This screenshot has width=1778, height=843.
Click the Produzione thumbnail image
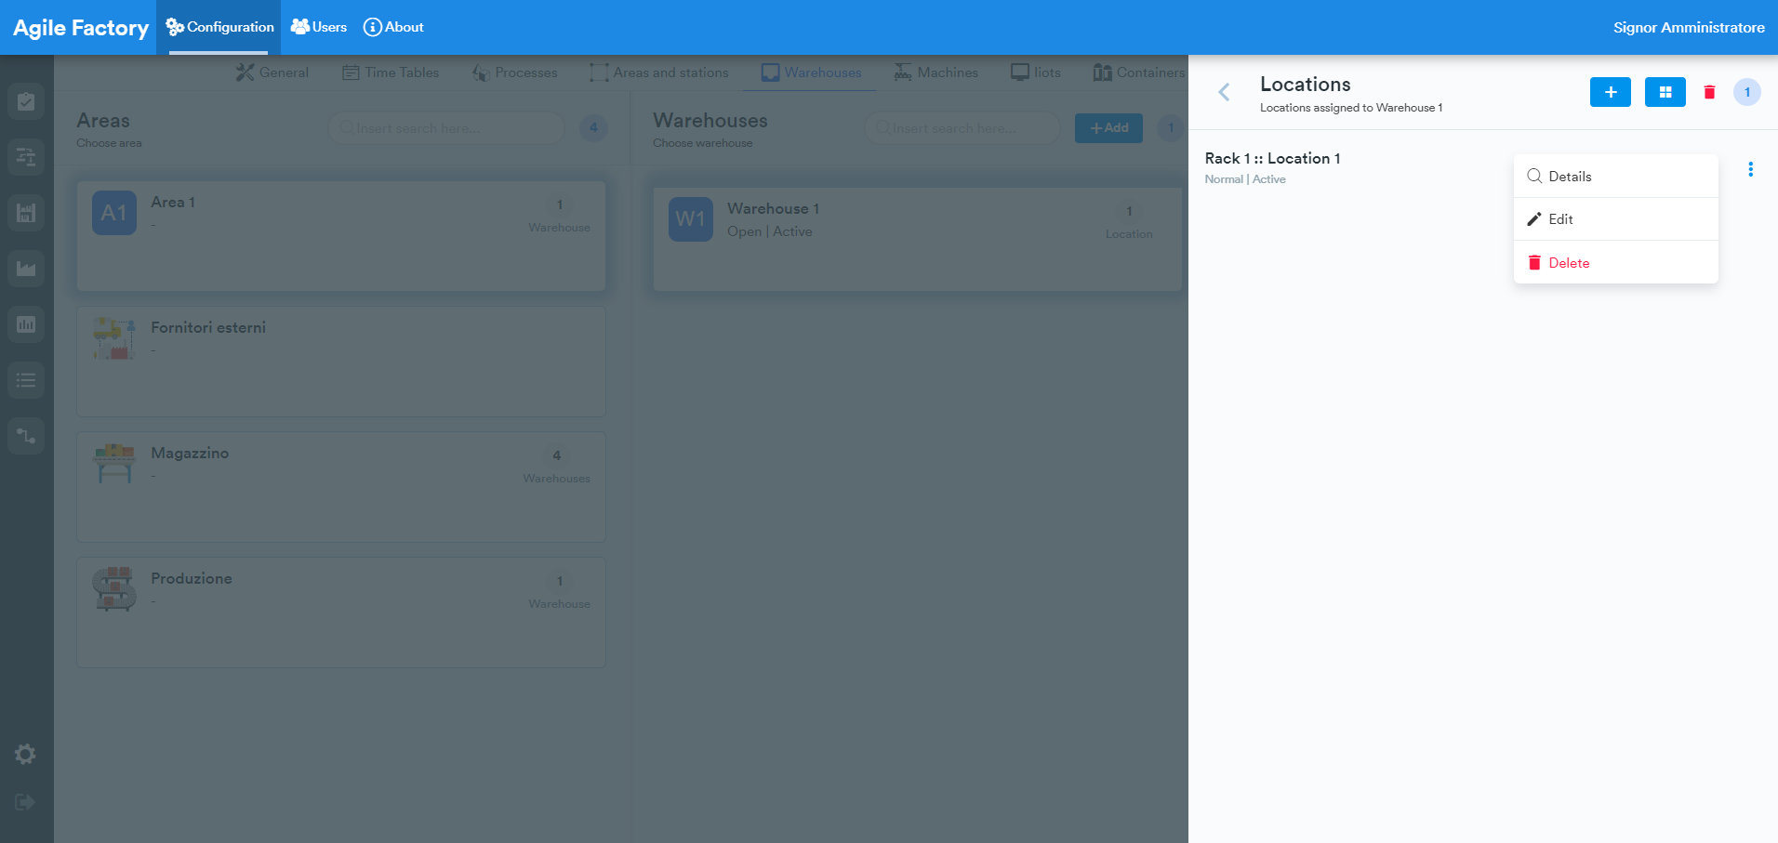(114, 588)
